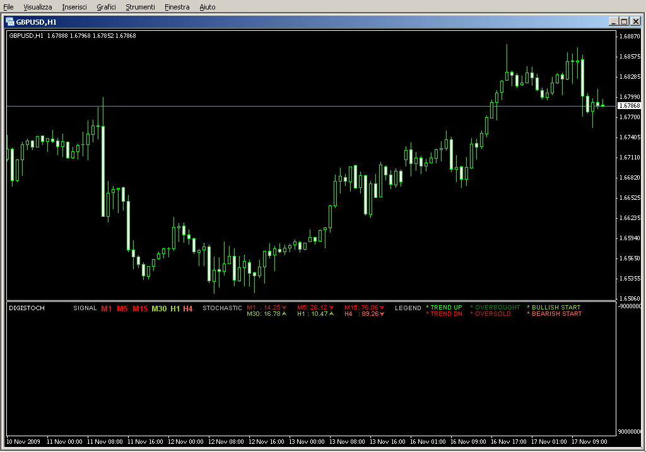This screenshot has height=452, width=646.
Task: Open the Grafici menu
Action: (x=106, y=7)
